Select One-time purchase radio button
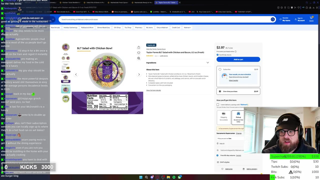This screenshot has height=180, width=320. 220,91
